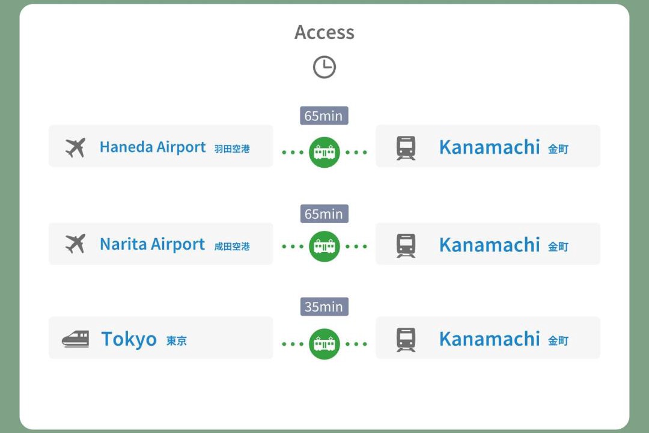Click the airplane icon beside Narita Airport

(x=76, y=244)
